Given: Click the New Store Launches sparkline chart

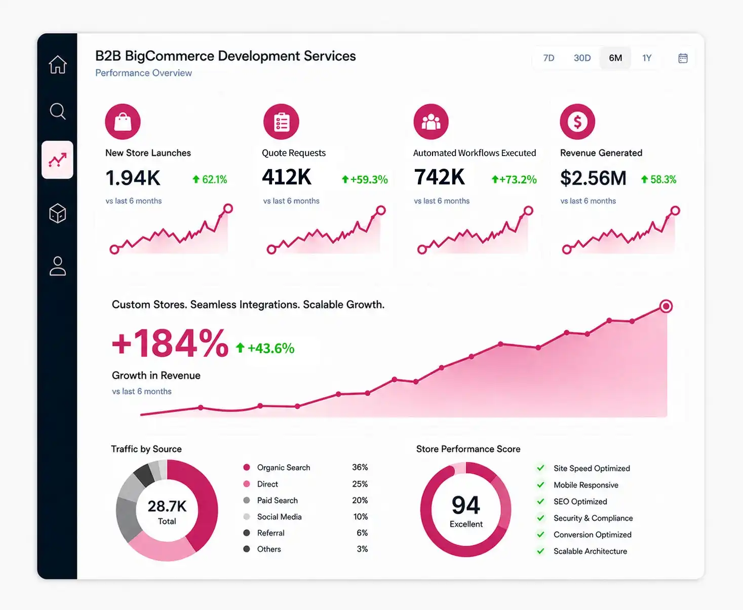Looking at the screenshot, I should point(171,230).
